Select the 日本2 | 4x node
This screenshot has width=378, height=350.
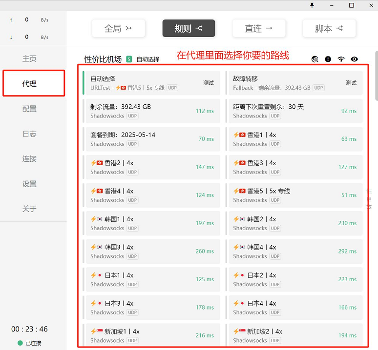294,279
